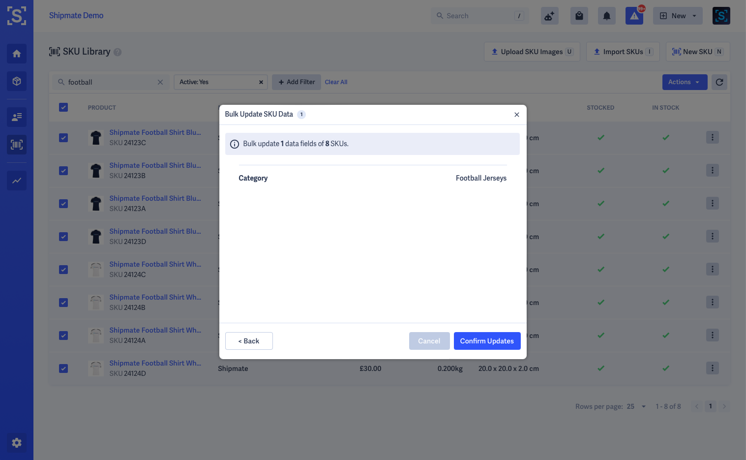This screenshot has width=746, height=460.
Task: Uncheck the SKU 24124B row checkbox
Action: pos(63,303)
